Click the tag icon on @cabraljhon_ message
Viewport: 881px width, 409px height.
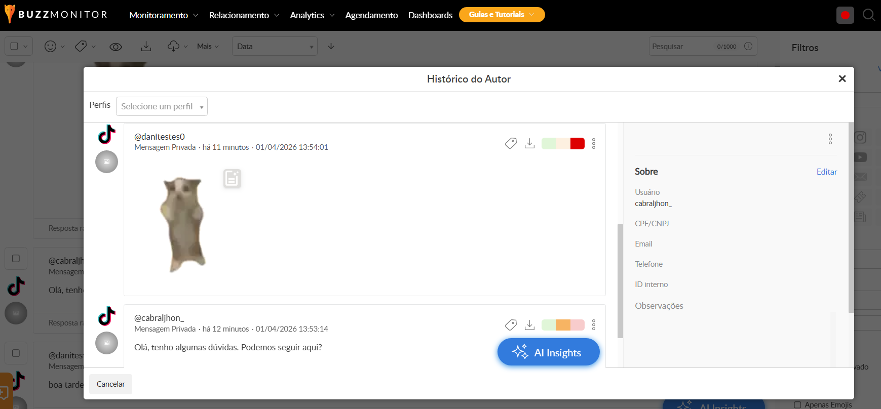point(511,324)
